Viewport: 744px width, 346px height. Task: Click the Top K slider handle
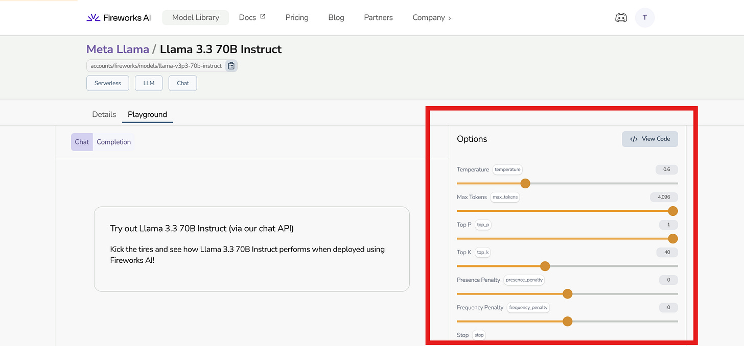coord(545,266)
